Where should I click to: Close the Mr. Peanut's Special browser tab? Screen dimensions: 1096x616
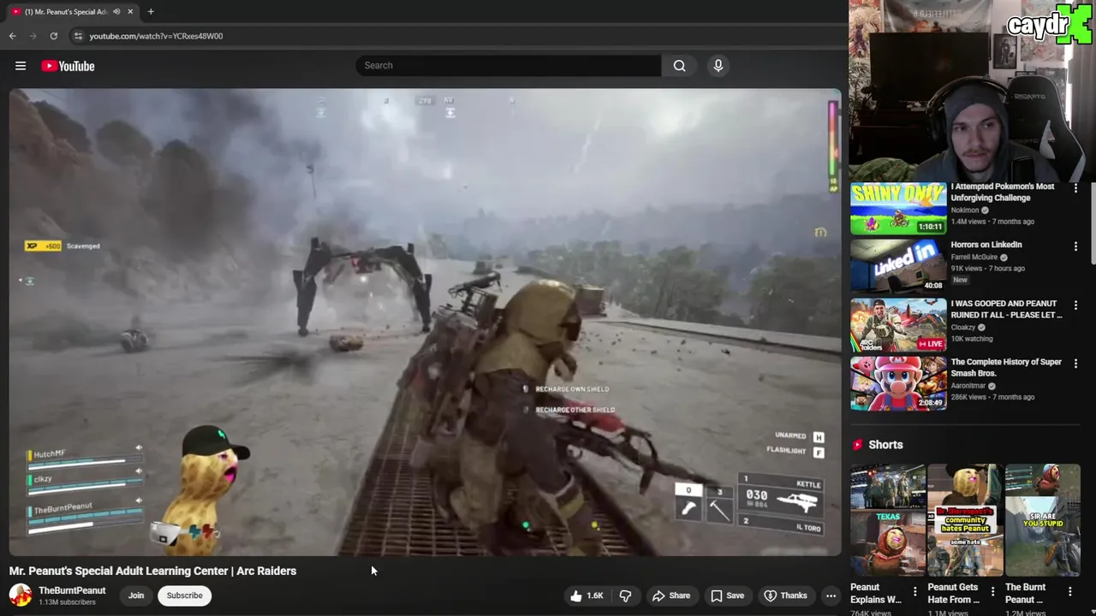pyautogui.click(x=130, y=11)
